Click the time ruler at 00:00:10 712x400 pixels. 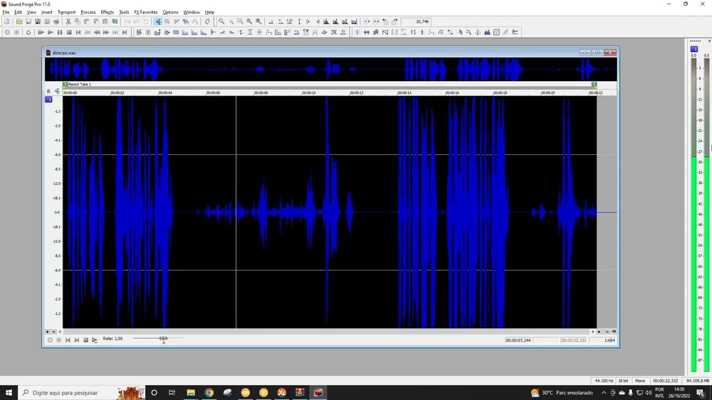pos(309,93)
